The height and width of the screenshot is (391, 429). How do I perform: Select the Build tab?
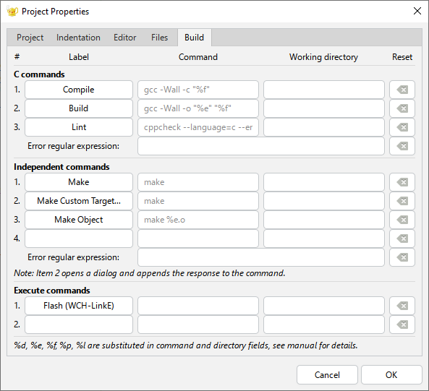195,38
